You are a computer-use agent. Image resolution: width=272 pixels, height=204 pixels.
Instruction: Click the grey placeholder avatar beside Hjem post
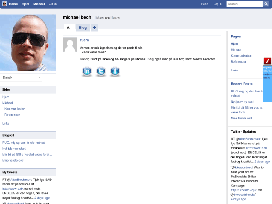coord(70,45)
